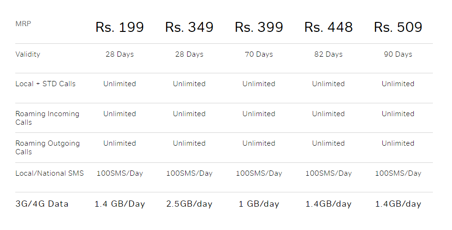
Task: Click the 2.5GB/day data value
Action: click(x=189, y=204)
